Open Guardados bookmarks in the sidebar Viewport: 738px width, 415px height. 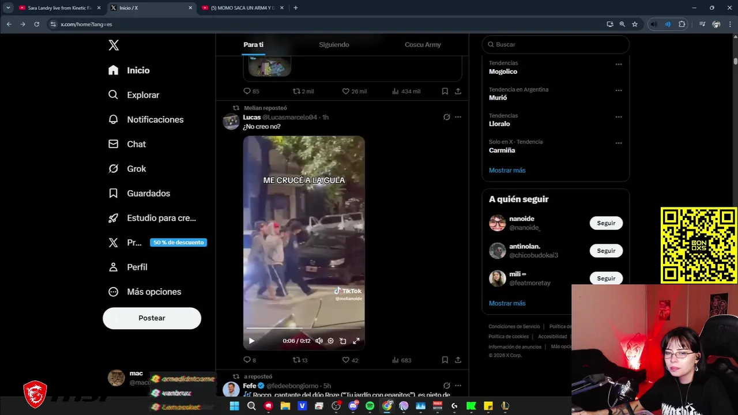pyautogui.click(x=140, y=193)
